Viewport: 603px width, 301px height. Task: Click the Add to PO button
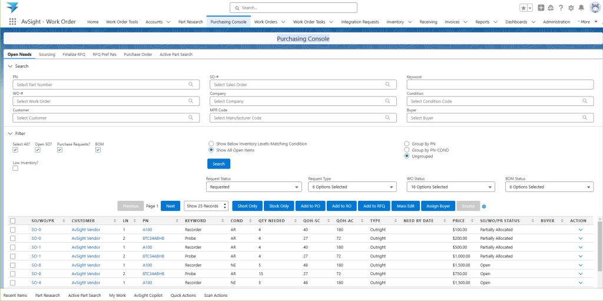(x=310, y=206)
